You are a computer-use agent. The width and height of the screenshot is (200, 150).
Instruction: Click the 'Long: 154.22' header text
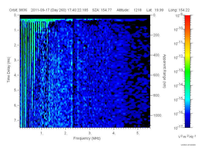tap(179, 10)
